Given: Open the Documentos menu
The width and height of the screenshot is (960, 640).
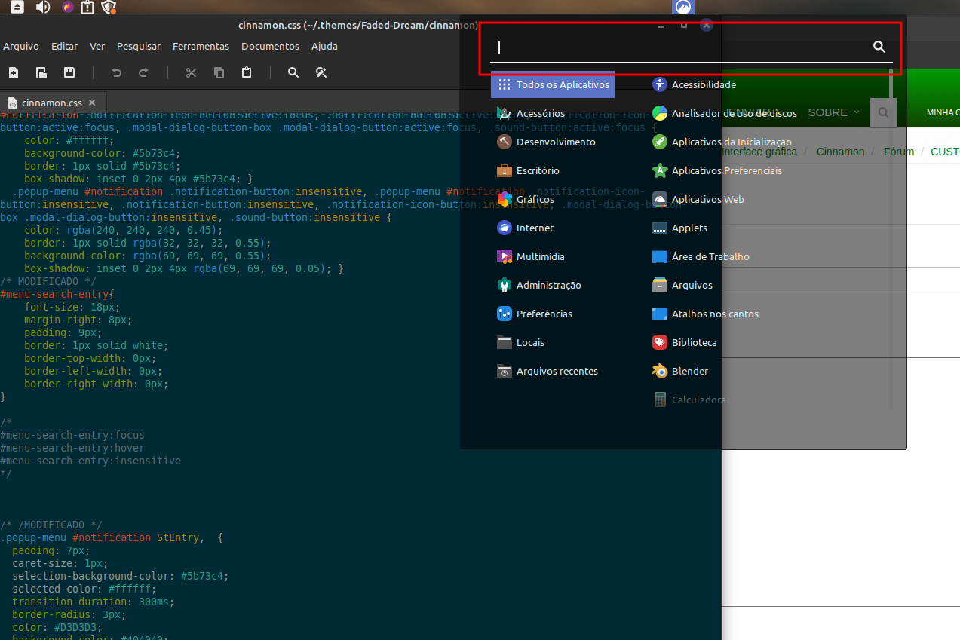Looking at the screenshot, I should coord(270,46).
